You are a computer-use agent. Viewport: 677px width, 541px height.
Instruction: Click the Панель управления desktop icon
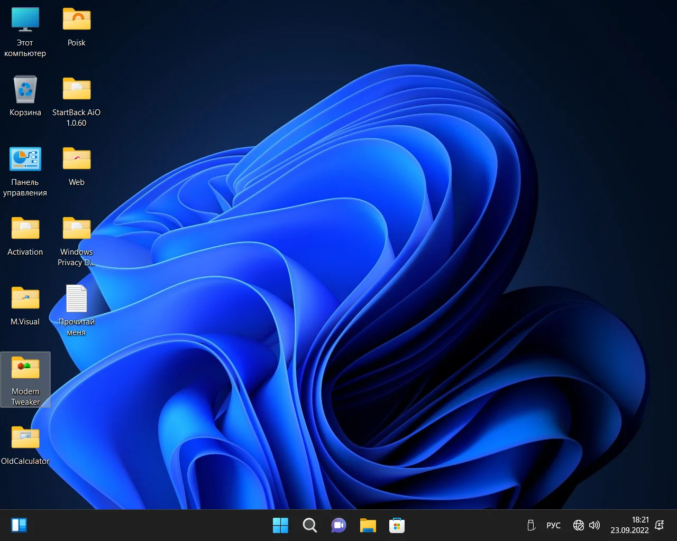(x=25, y=160)
